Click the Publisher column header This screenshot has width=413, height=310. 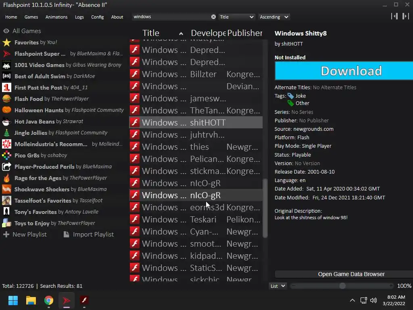point(244,33)
